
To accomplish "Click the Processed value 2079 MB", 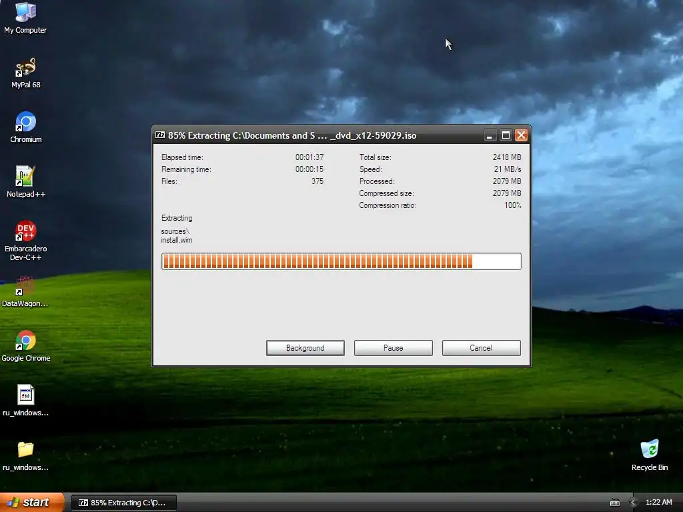I will pos(507,181).
